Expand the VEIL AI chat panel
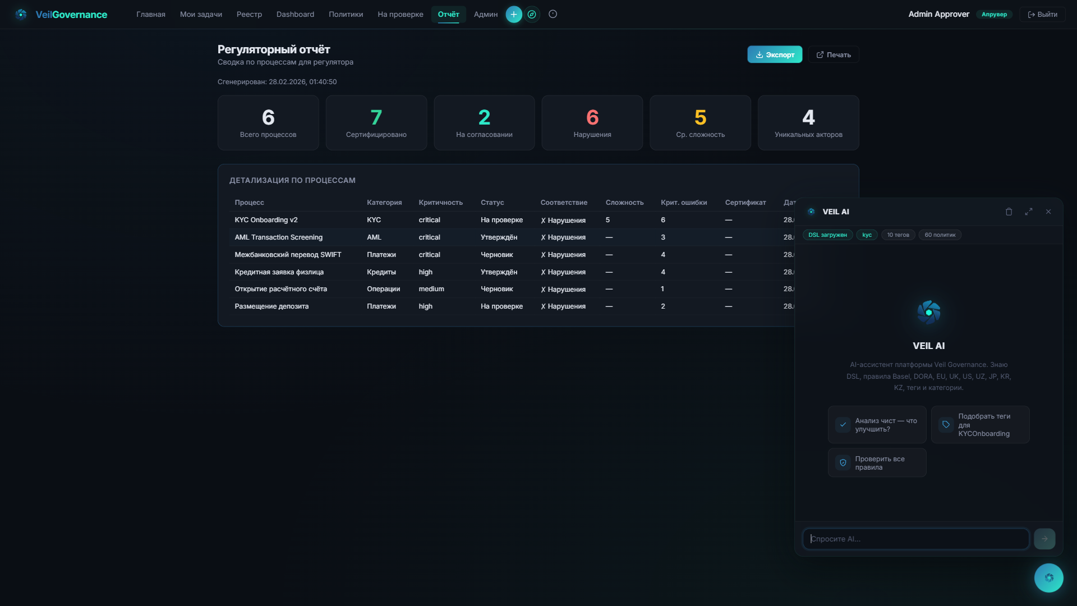 point(1028,212)
